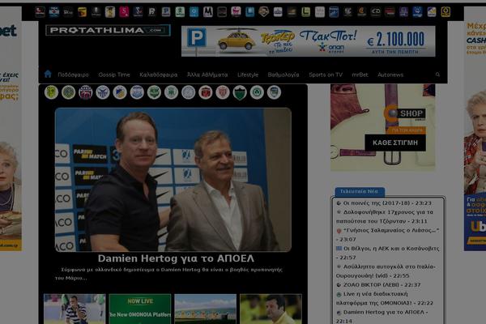The image size is (486, 324).
Task: Open the mrBet menu item
Action: [360, 75]
